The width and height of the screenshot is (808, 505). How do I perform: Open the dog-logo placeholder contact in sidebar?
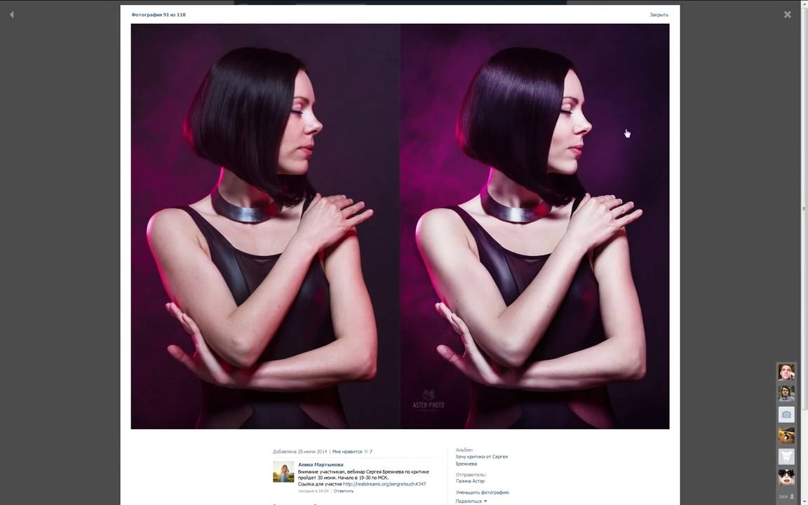pos(786,457)
